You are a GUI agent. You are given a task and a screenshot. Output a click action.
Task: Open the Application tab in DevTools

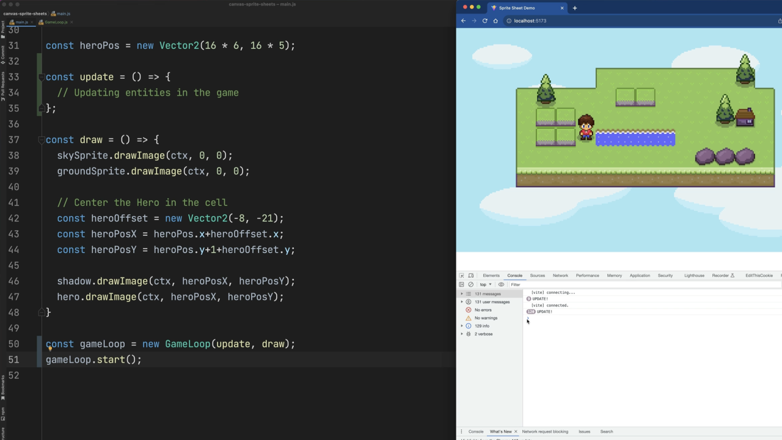click(x=640, y=276)
